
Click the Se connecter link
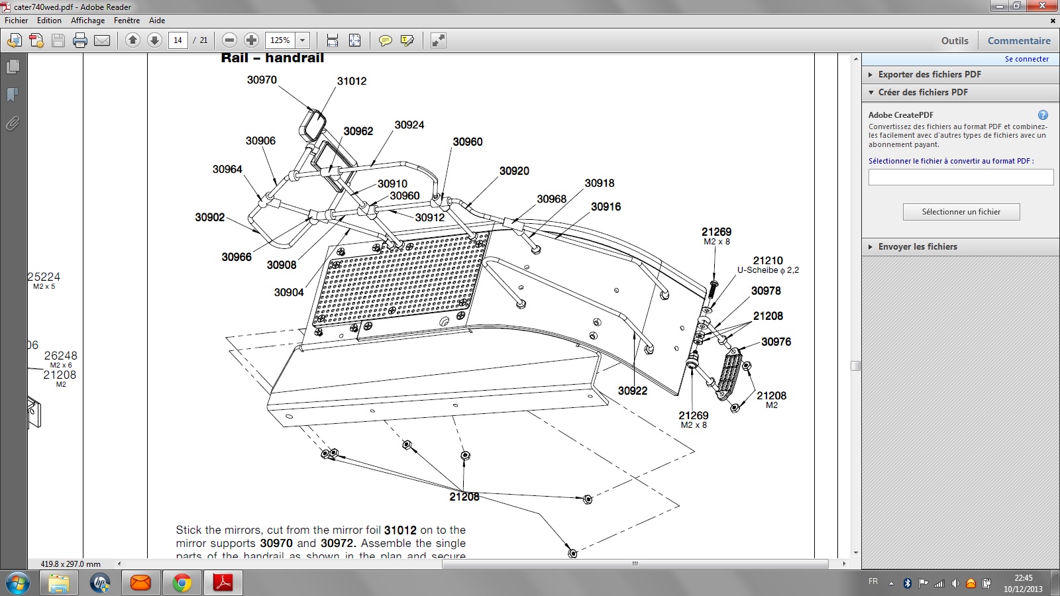point(1026,59)
